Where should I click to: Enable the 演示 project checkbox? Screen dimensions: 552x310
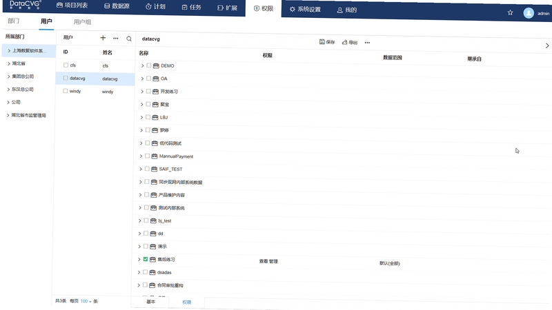(146, 246)
